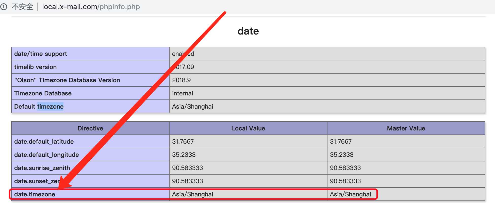Click Asia/Shanghai in Default timezone row
This screenshot has height=203, width=495.
click(192, 107)
